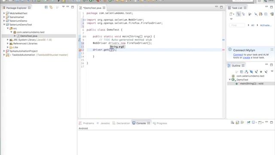Click Synchronize Changed icon in Task List

coord(261,14)
